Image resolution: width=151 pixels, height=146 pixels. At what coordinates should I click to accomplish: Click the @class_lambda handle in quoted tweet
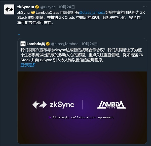pyautogui.click(x=65, y=44)
